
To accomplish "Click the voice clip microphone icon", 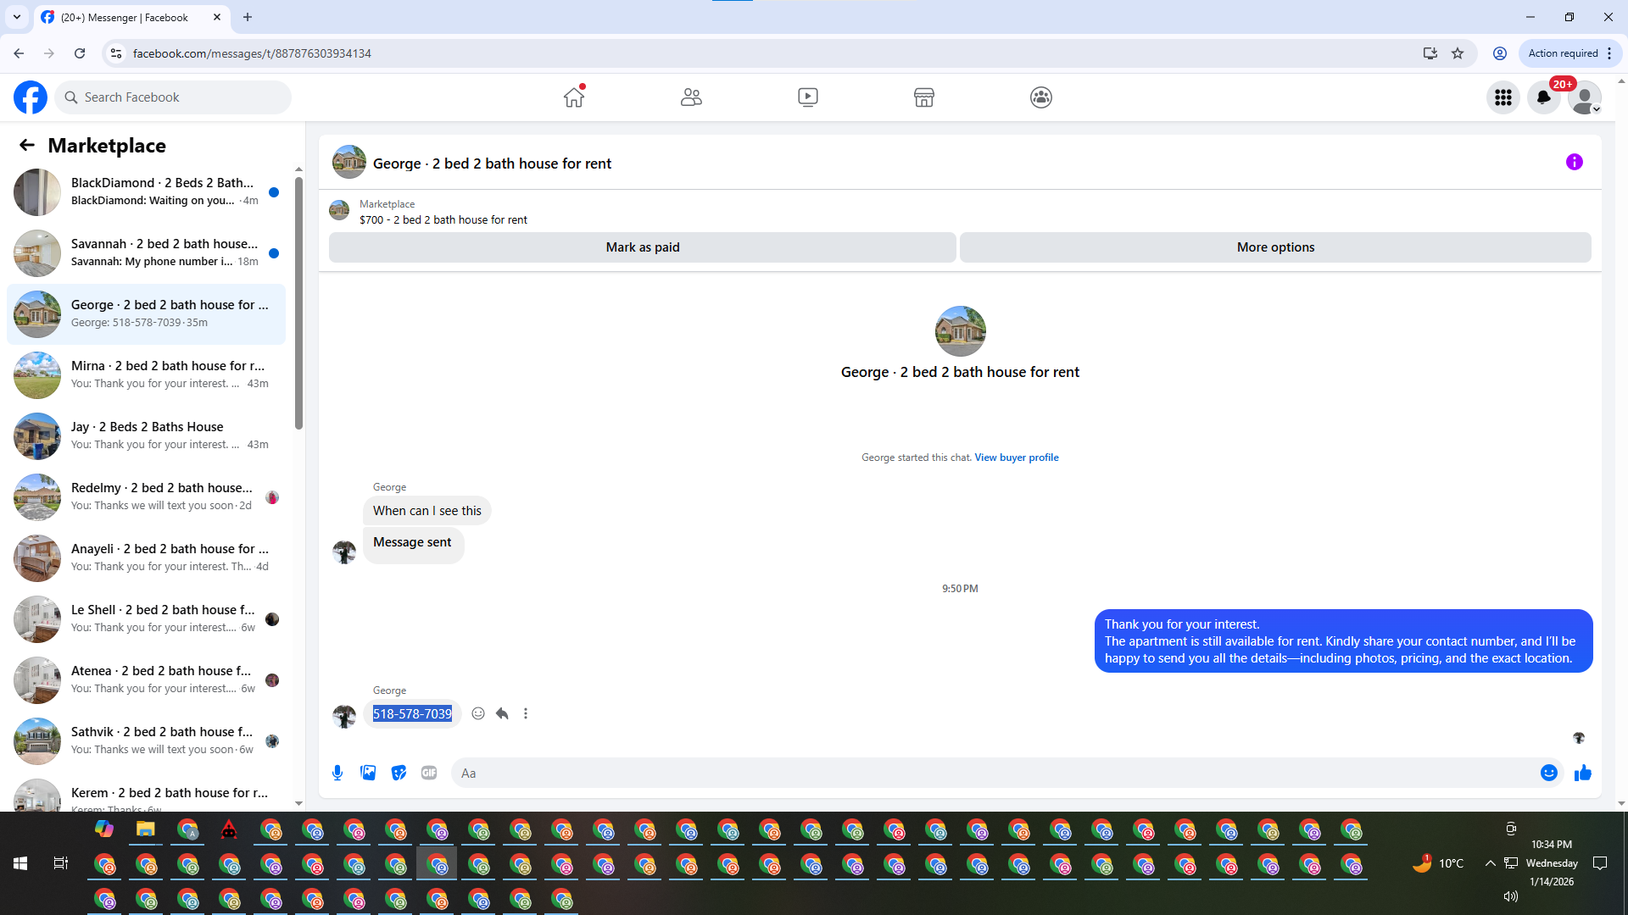I will (x=337, y=773).
